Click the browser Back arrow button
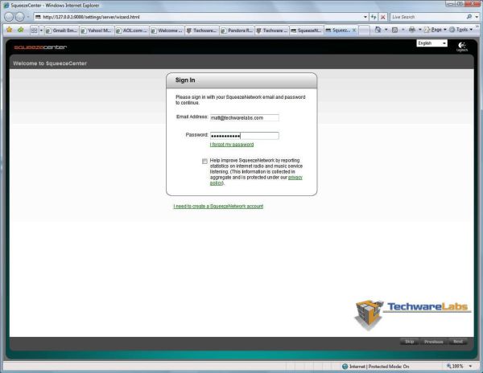 pyautogui.click(x=10, y=16)
